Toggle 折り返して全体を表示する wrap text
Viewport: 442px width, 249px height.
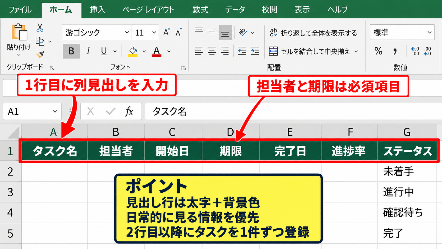(313, 33)
